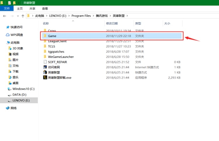219x141 pixels.
Task: Open 3D 对象 in the sidebar
Action: pyautogui.click(x=18, y=48)
